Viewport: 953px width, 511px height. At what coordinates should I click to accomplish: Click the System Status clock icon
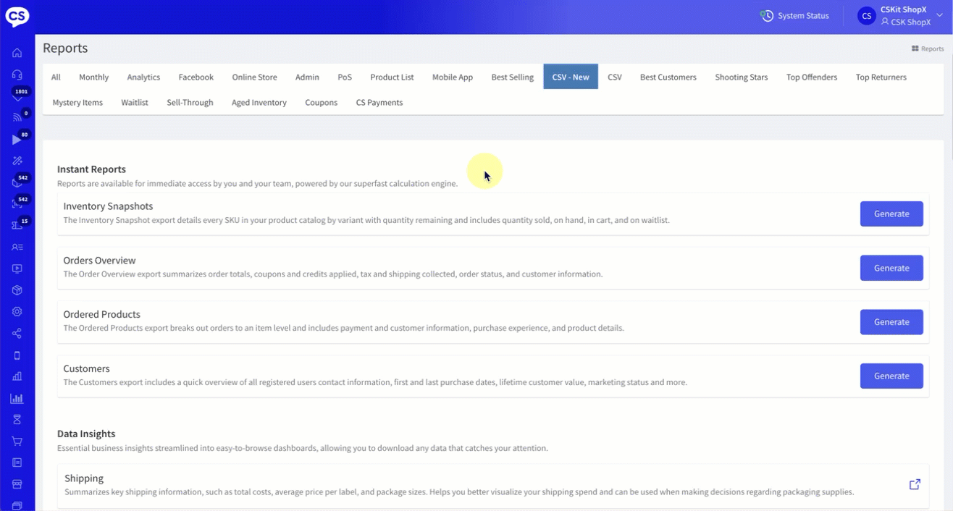coord(767,16)
